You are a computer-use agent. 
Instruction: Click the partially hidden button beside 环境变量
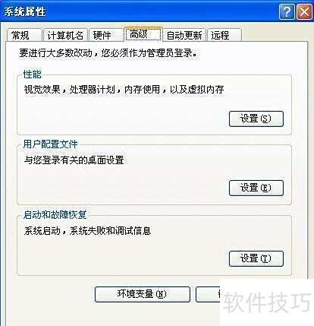[208, 294]
